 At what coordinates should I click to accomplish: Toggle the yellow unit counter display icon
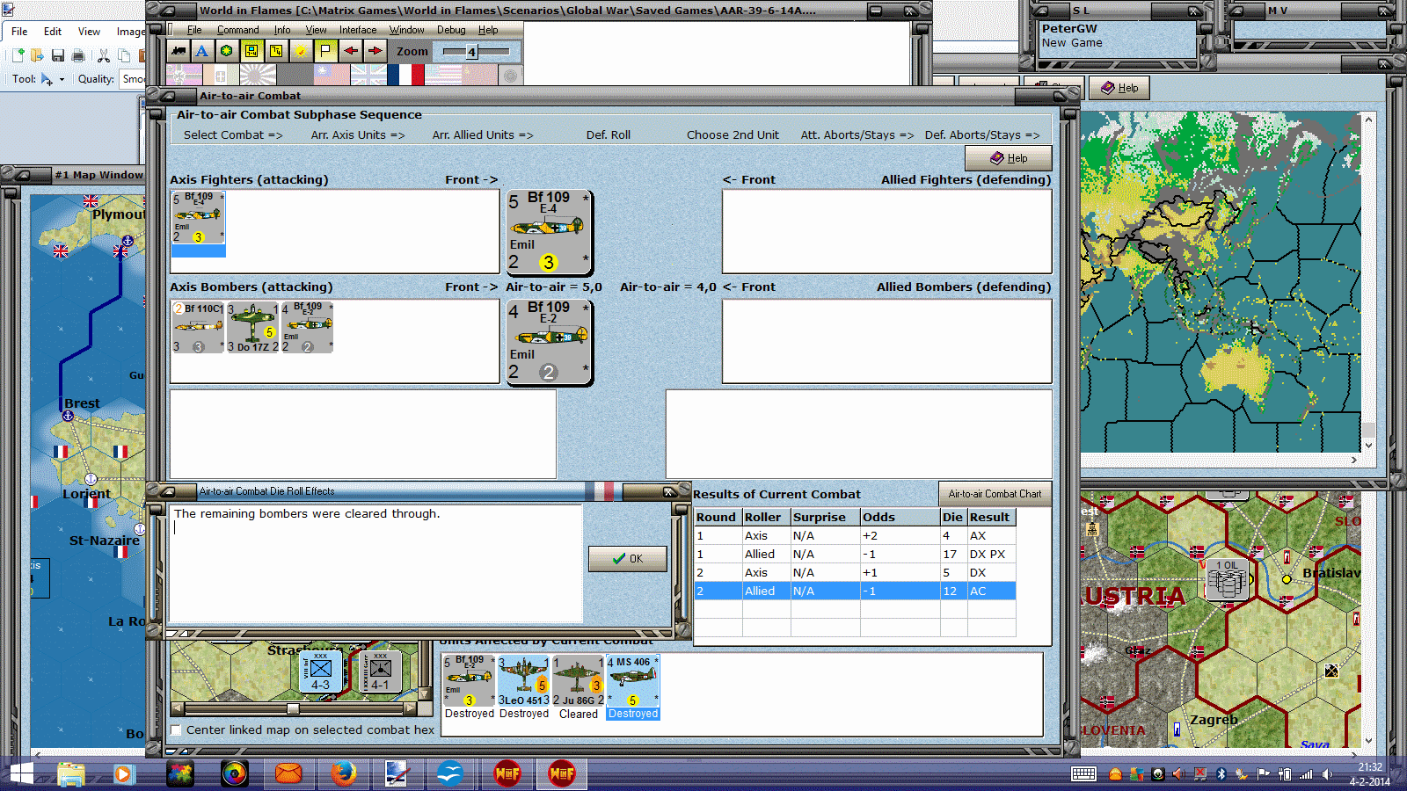252,51
